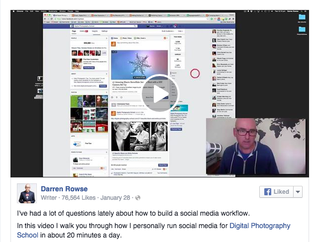The width and height of the screenshot is (323, 242).
Task: Click the red circle cursor highlight
Action: coord(195,74)
